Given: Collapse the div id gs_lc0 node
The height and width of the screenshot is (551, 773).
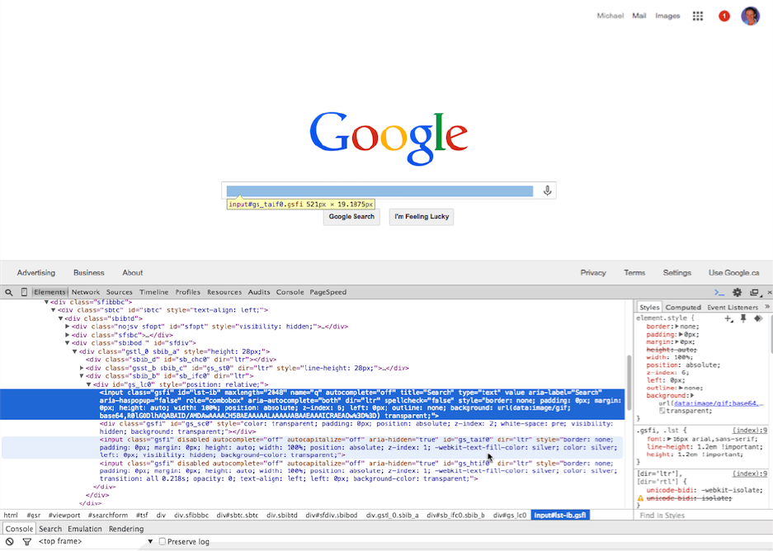Looking at the screenshot, I should tap(89, 384).
